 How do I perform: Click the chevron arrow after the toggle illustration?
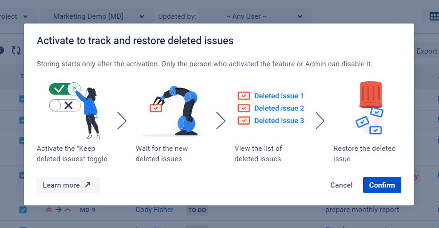click(122, 121)
